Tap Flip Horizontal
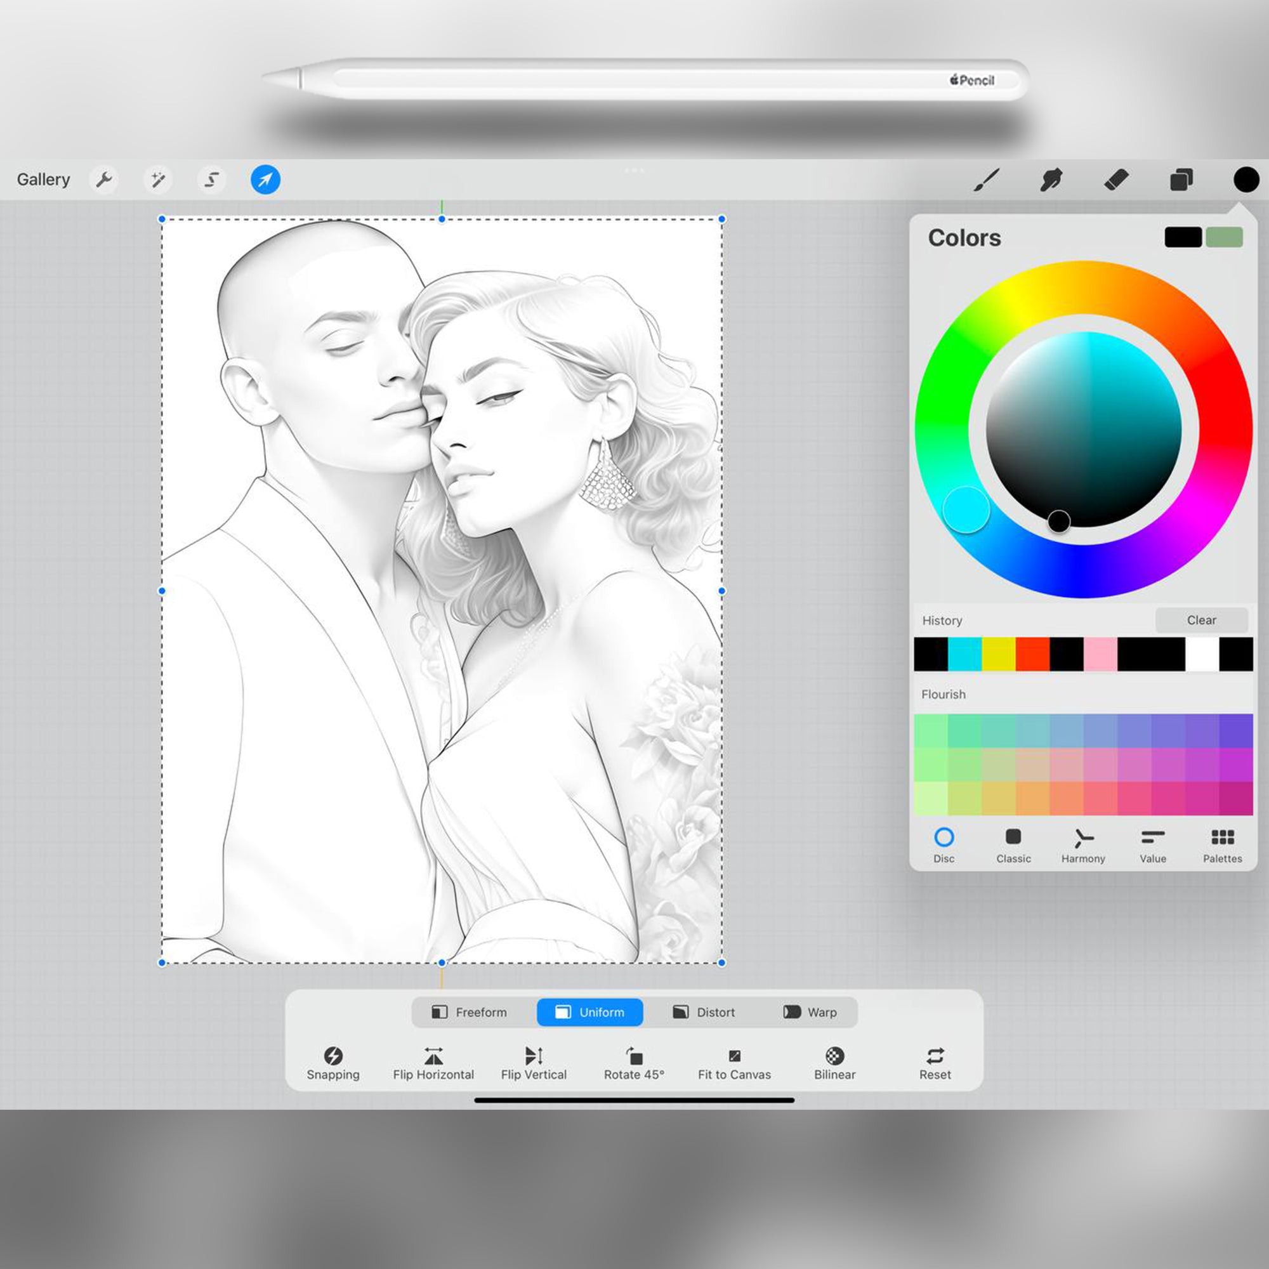 coord(433,1061)
